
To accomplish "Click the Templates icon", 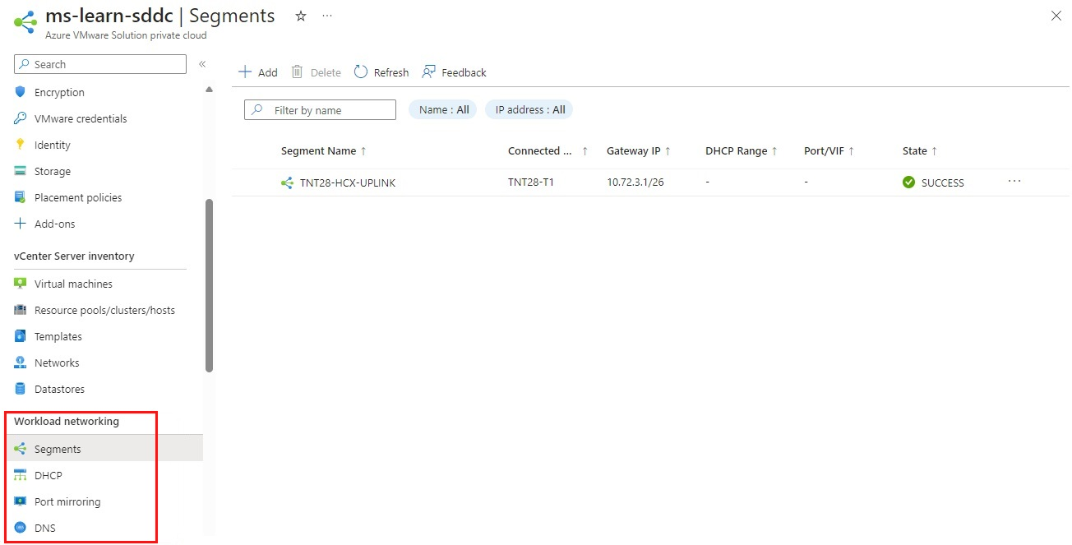I will [x=21, y=336].
